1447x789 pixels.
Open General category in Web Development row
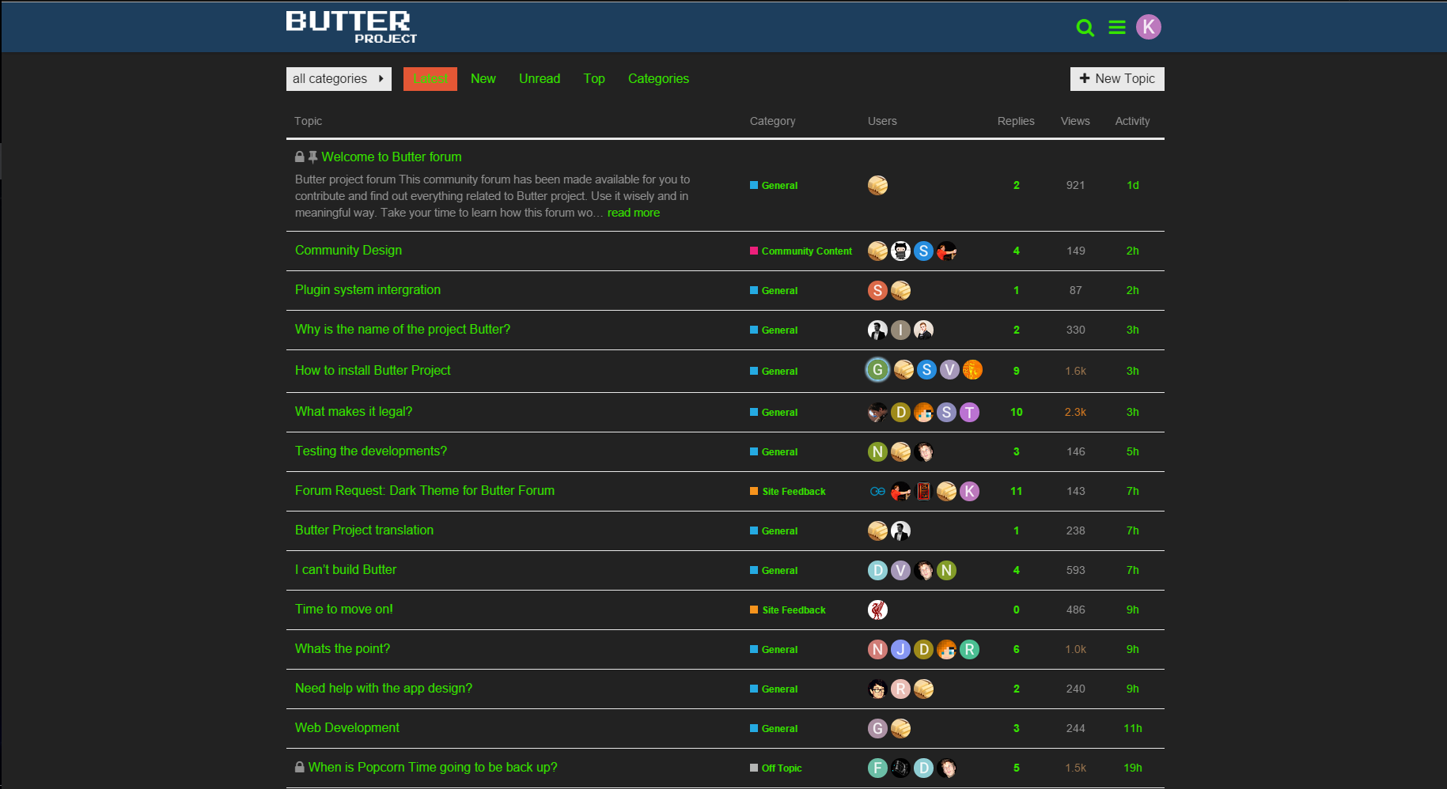click(774, 729)
